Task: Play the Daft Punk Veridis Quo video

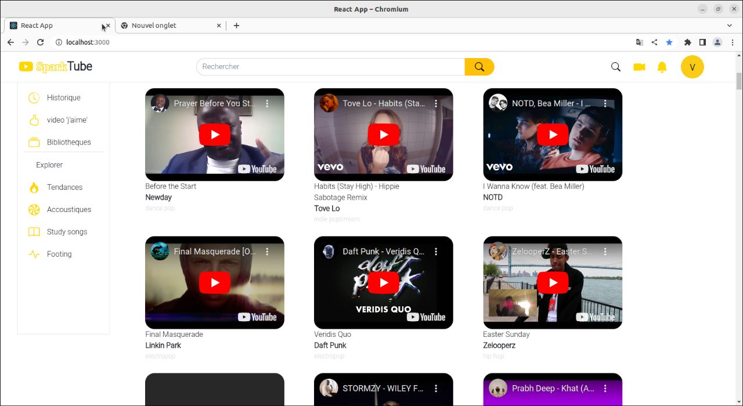Action: point(384,283)
